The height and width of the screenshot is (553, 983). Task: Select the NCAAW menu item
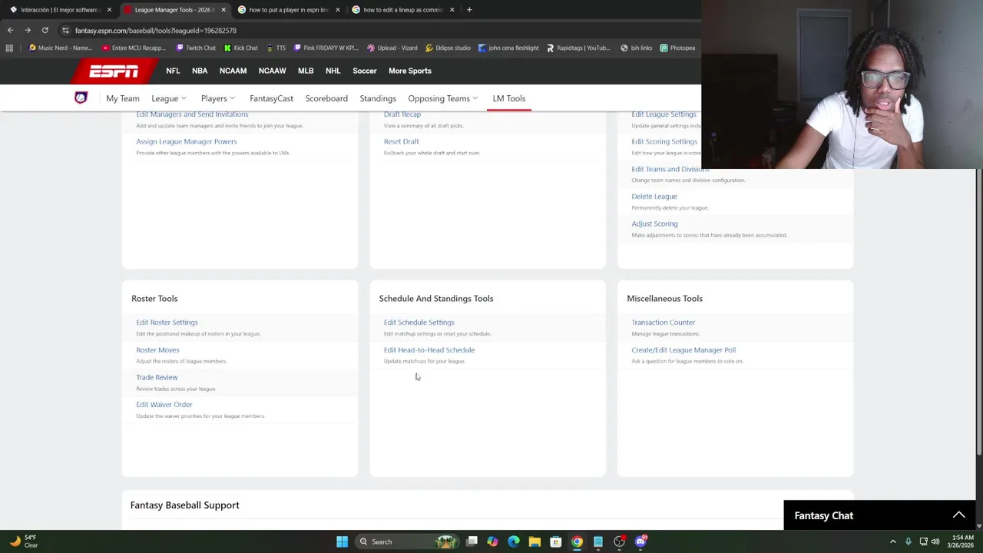tap(272, 71)
